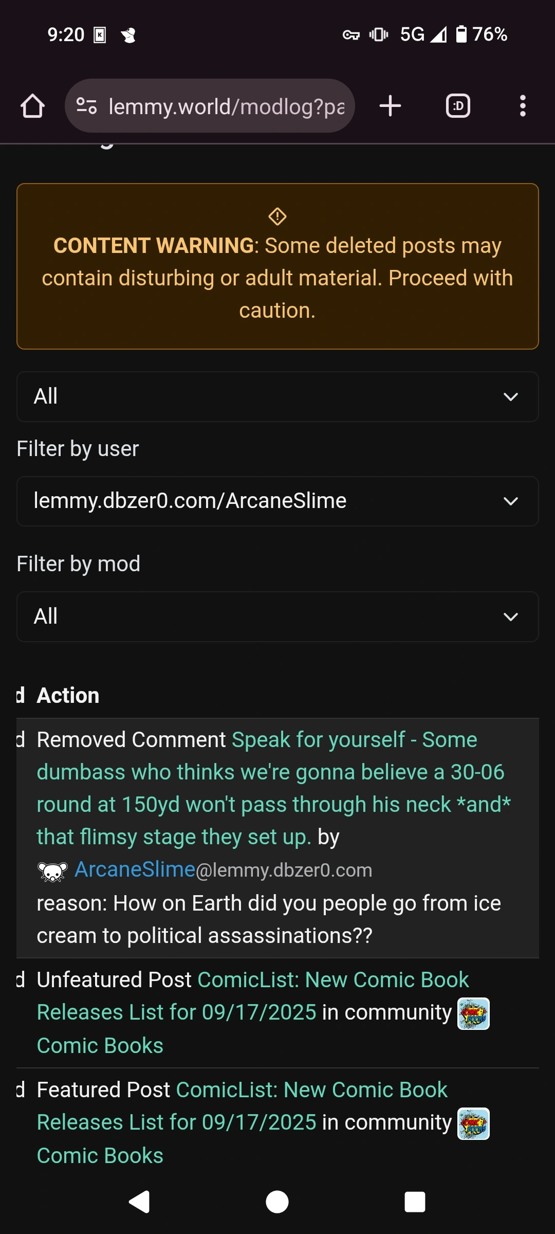The width and height of the screenshot is (555, 1234).
Task: Open site info icon in address bar
Action: 86,106
